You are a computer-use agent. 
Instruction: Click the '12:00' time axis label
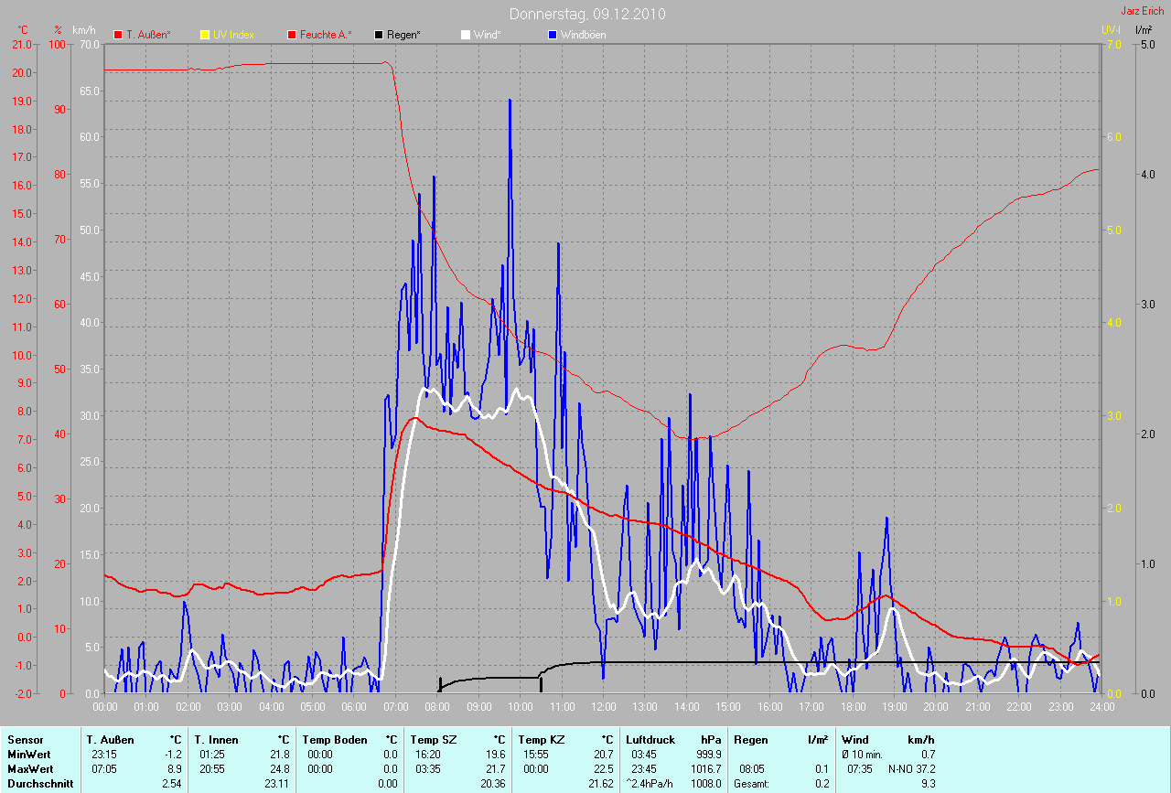(x=604, y=706)
